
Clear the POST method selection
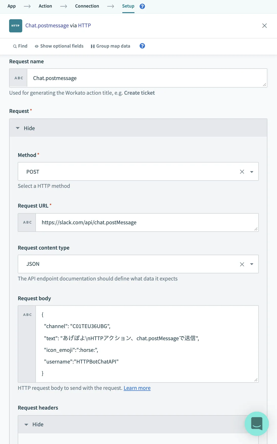242,172
